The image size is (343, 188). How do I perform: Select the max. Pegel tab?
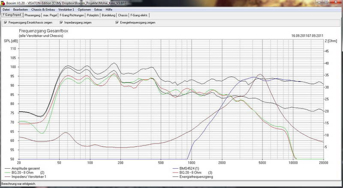[x=50, y=15]
